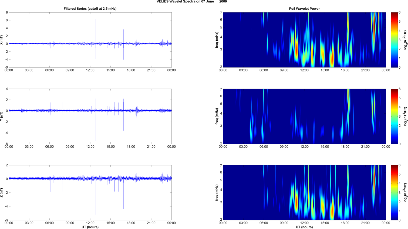408x229 pixels.
Task: Click the '0' label on the bottom colorbar
Action: click(400, 220)
